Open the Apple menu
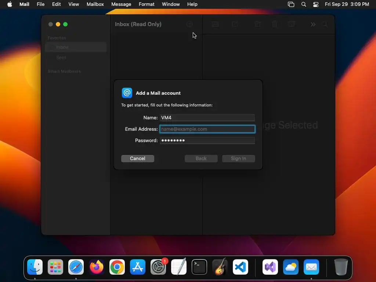This screenshot has height=282, width=376. [x=10, y=4]
